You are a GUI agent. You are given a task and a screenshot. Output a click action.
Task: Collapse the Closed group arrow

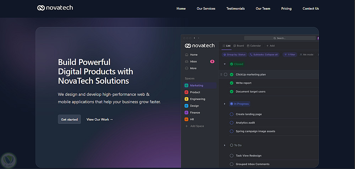(225, 64)
